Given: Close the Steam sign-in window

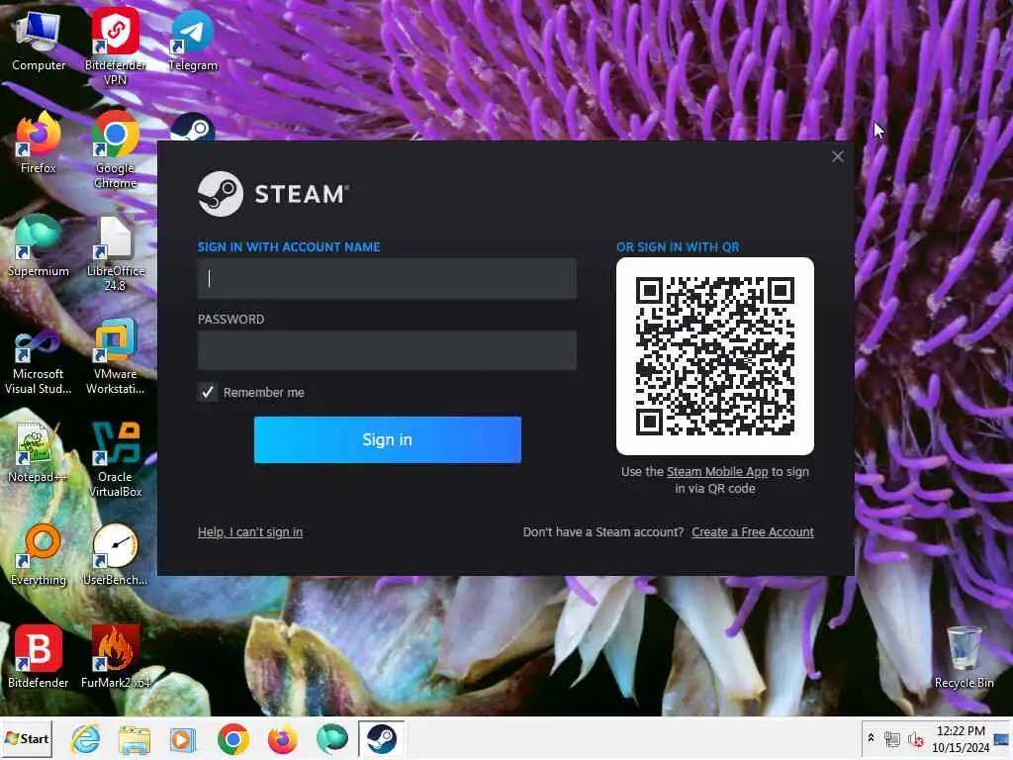Looking at the screenshot, I should (x=837, y=156).
